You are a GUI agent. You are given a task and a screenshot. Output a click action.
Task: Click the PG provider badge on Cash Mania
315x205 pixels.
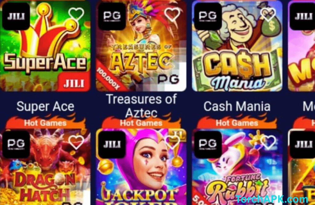point(208,16)
